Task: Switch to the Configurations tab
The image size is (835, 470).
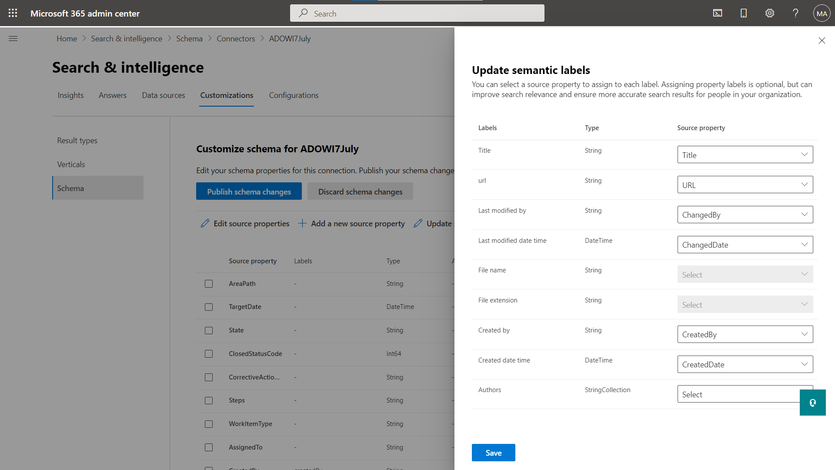Action: tap(294, 95)
